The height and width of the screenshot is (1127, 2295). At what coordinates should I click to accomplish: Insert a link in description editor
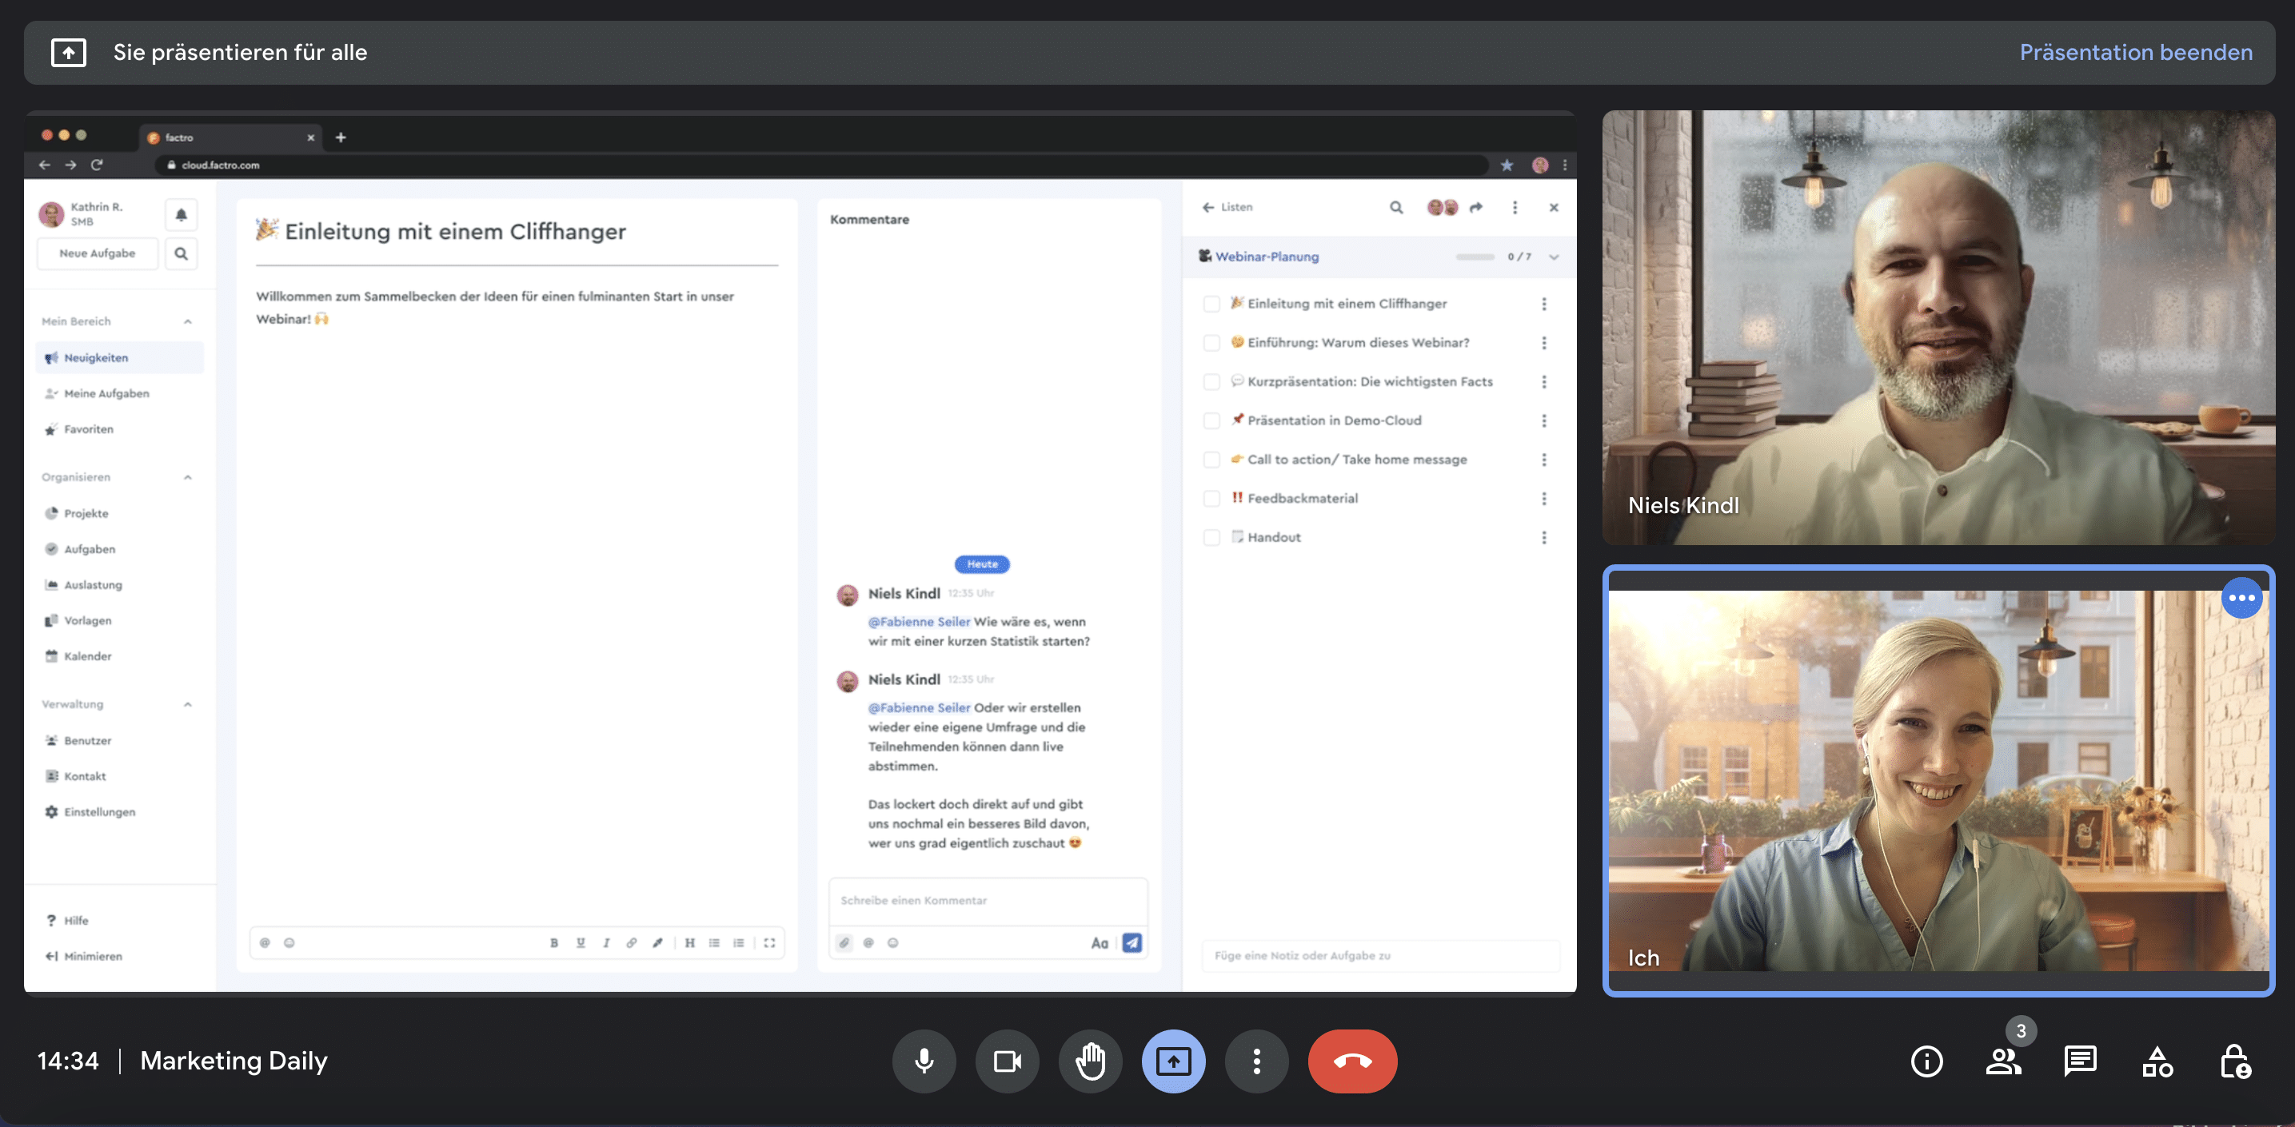(x=631, y=942)
